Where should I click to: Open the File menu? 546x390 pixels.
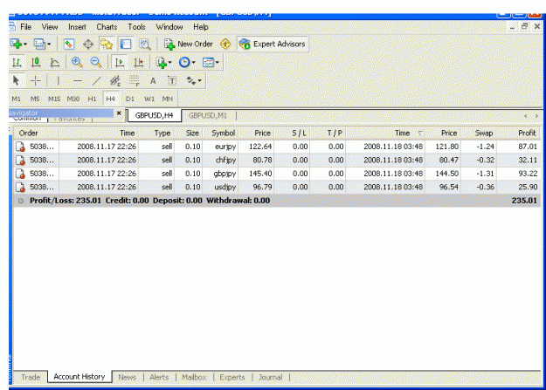coord(25,27)
